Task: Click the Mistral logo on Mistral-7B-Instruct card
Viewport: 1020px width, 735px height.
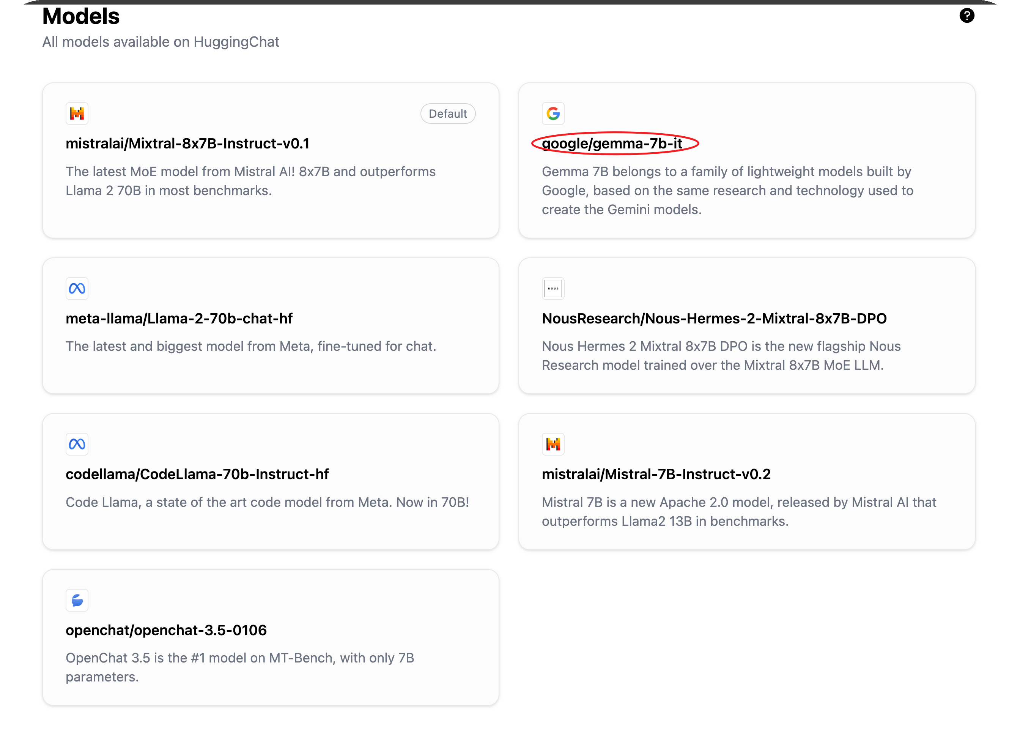Action: tap(553, 445)
